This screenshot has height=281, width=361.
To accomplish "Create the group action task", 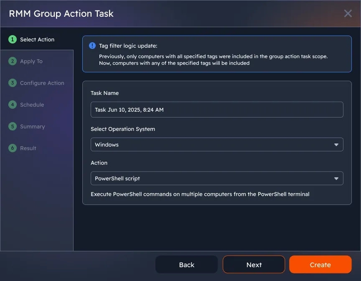I will point(320,264).
